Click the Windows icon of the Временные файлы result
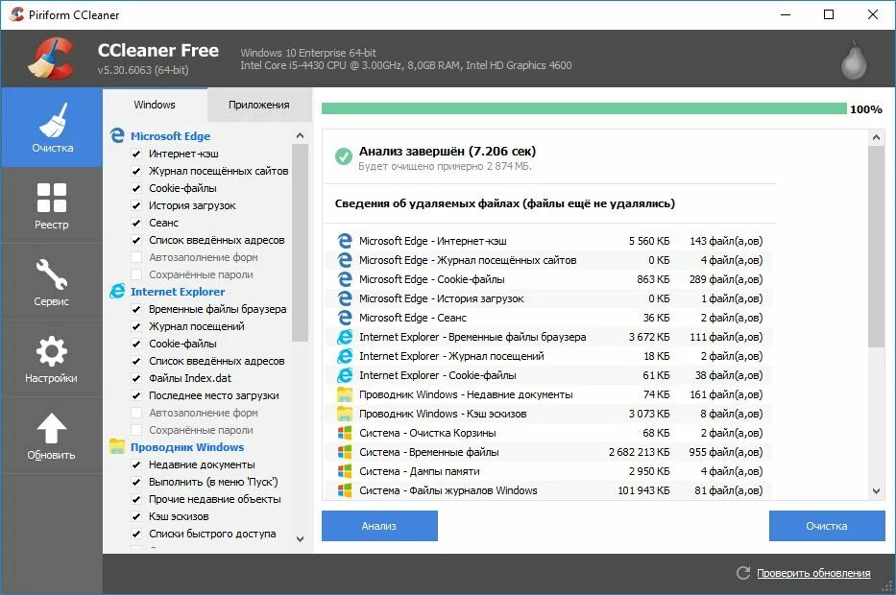This screenshot has height=595, width=896. (345, 452)
